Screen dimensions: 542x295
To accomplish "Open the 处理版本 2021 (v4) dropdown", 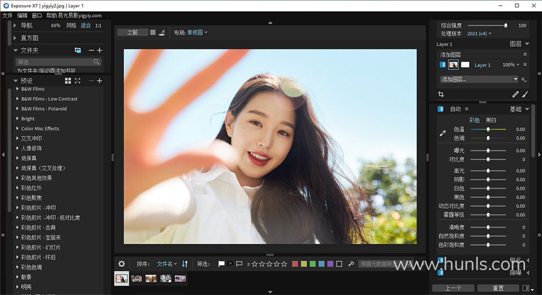I will pos(479,33).
